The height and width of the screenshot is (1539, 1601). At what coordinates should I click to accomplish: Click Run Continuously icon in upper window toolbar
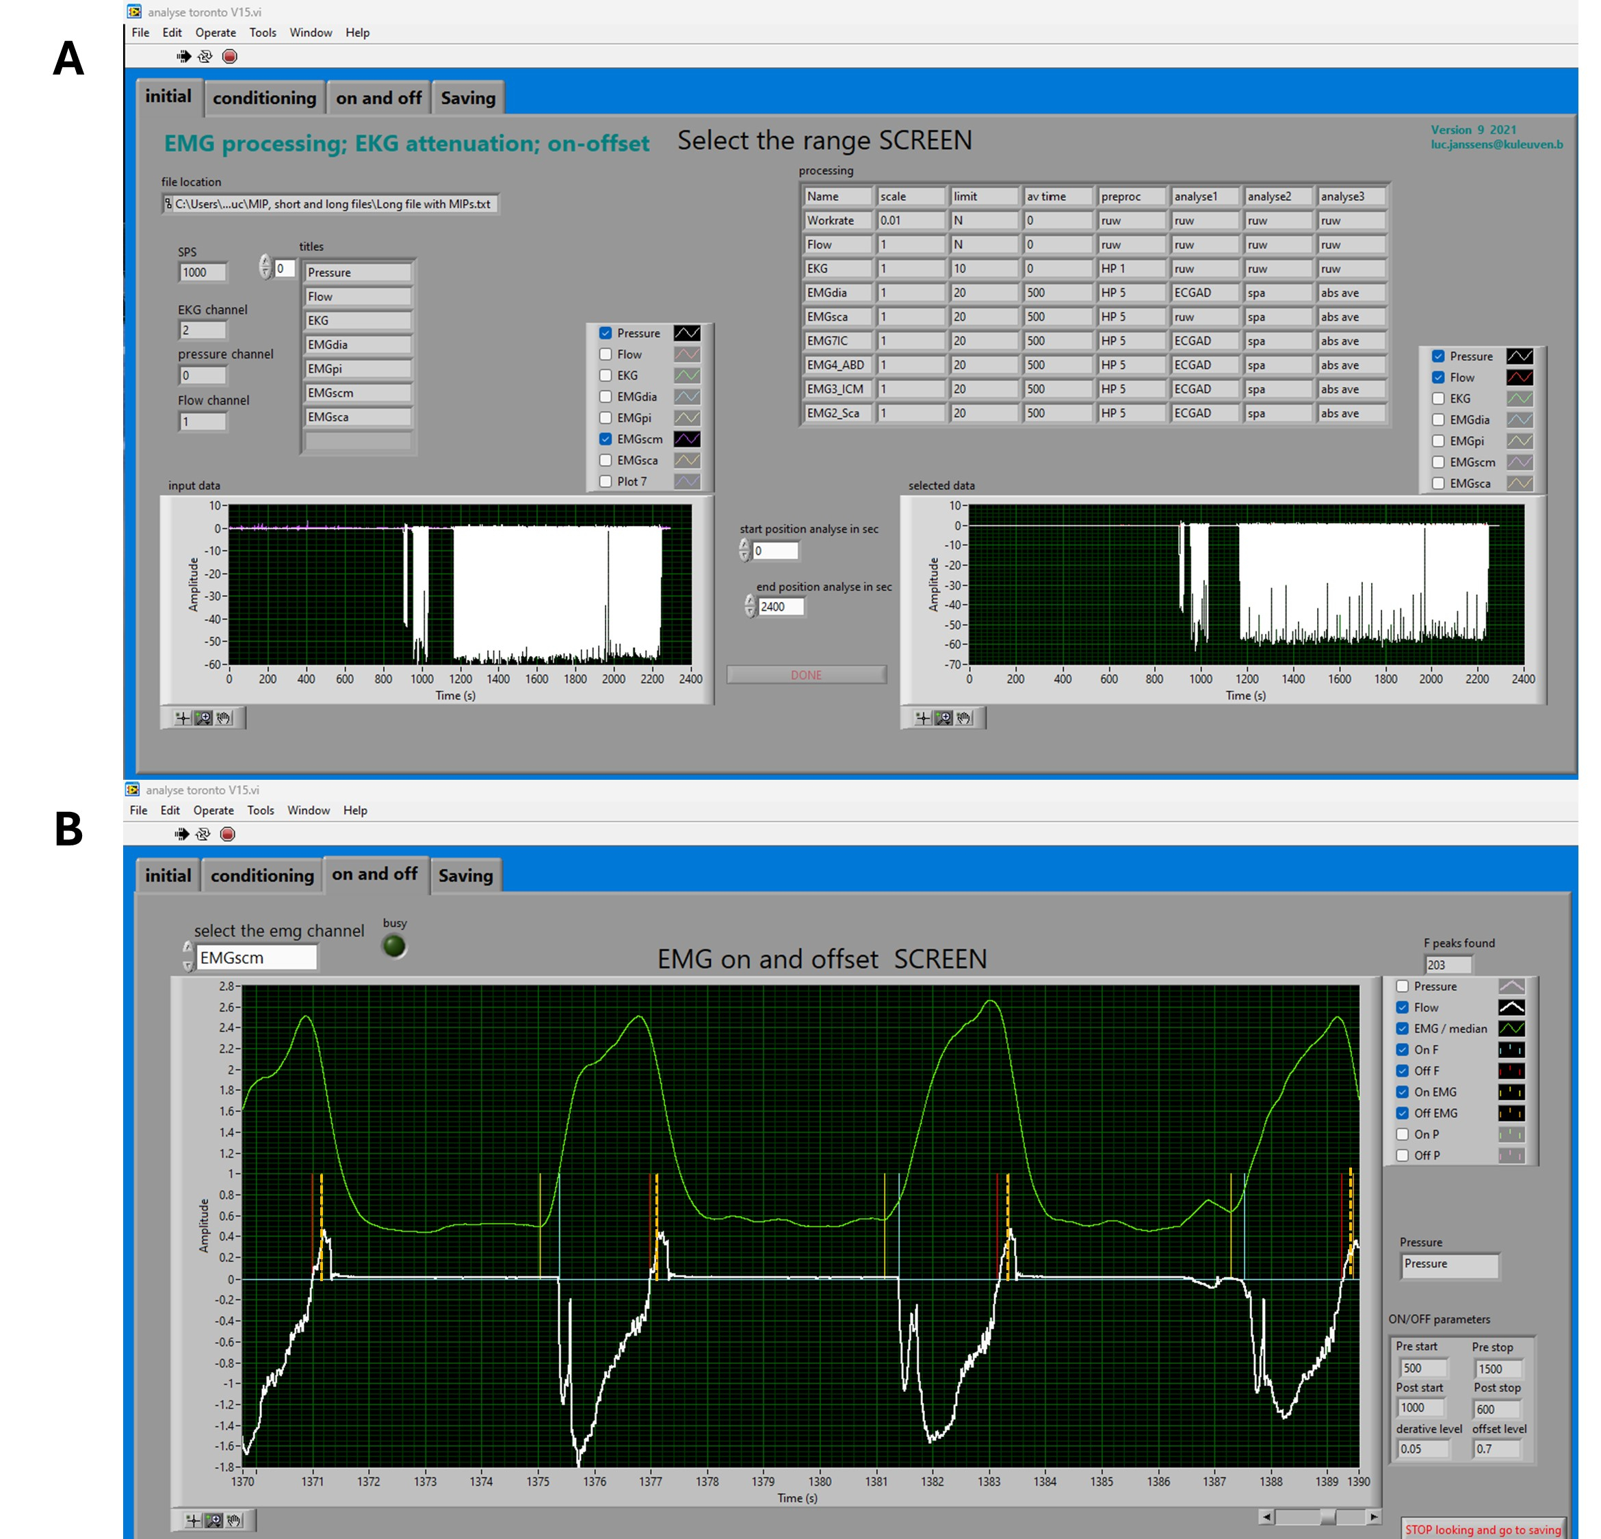(205, 56)
